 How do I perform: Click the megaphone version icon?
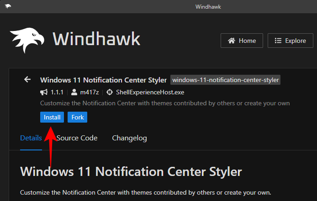click(x=44, y=92)
